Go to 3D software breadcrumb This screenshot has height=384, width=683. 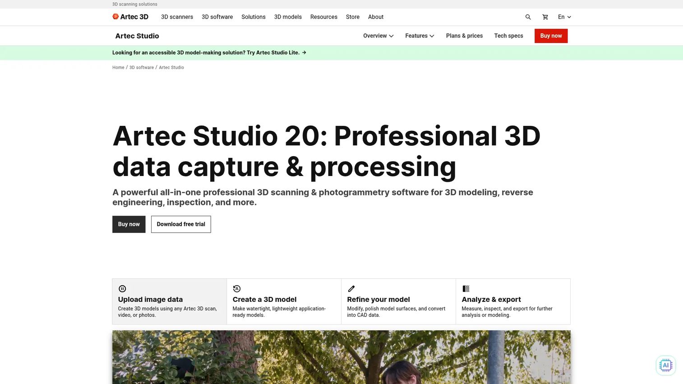click(142, 68)
